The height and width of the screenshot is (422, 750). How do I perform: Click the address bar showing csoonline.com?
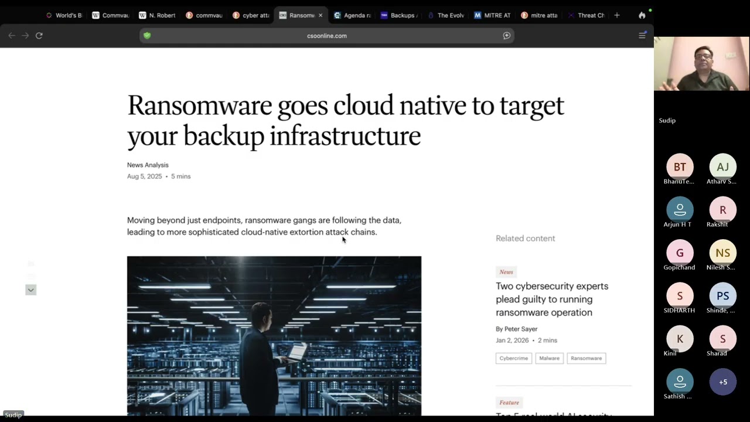327,36
